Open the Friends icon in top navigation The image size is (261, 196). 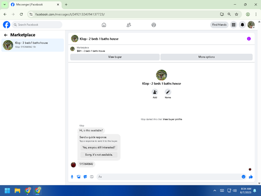[129, 25]
